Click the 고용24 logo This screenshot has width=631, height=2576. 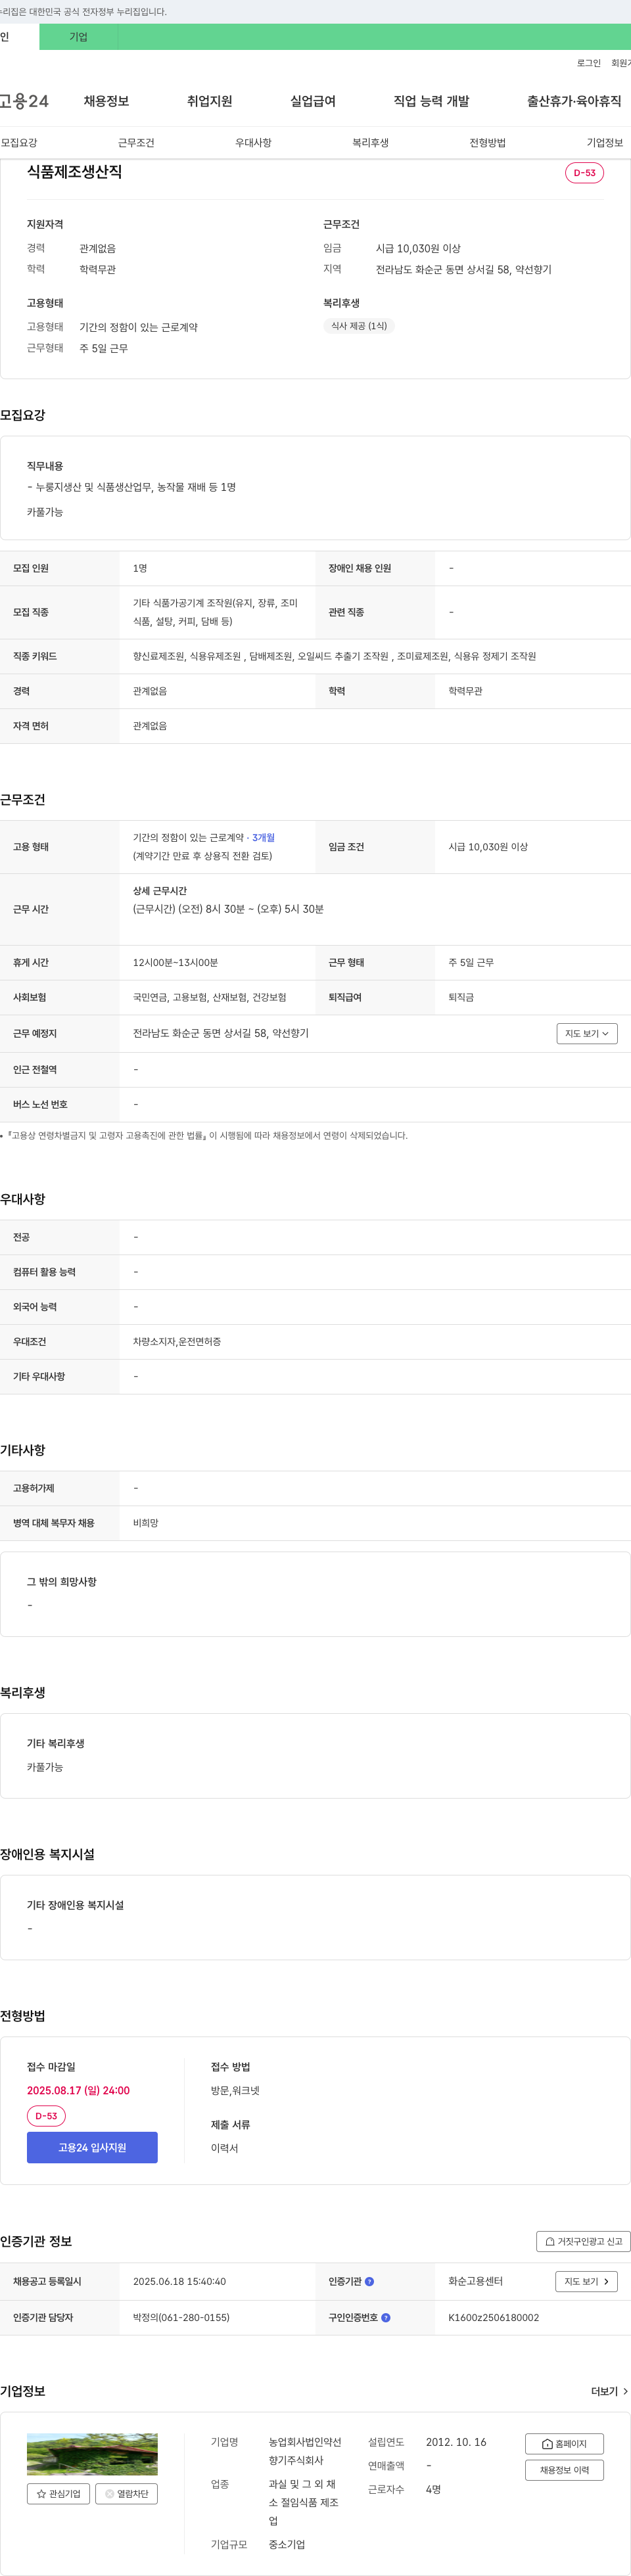[24, 101]
